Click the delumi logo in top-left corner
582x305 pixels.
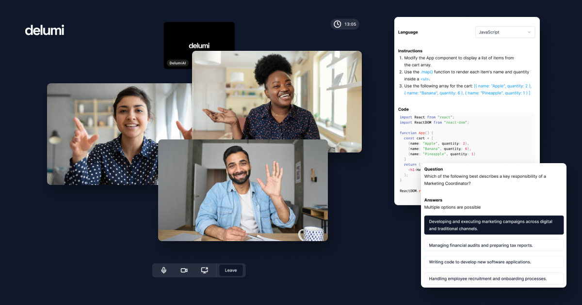coord(45,30)
